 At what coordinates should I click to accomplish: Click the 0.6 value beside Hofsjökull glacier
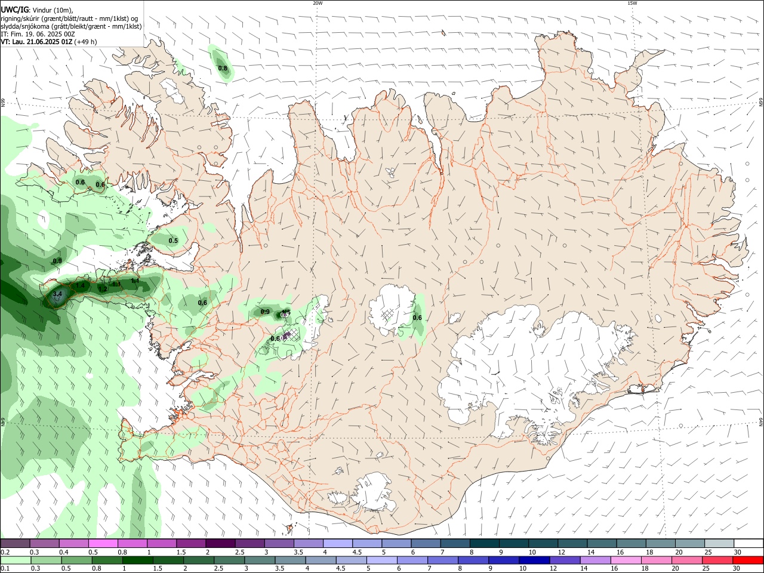pos(417,318)
